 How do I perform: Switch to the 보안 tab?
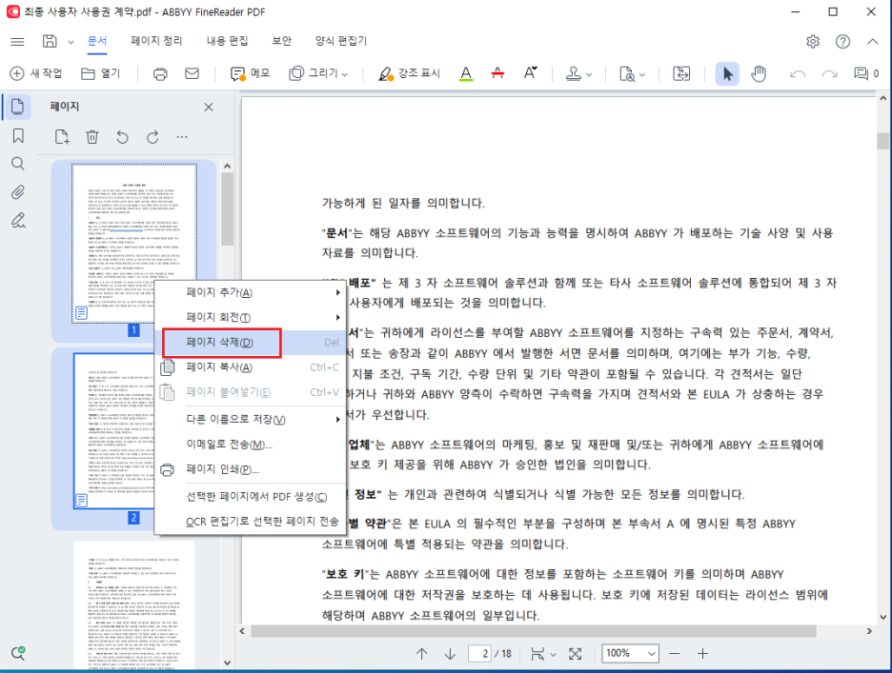point(281,41)
